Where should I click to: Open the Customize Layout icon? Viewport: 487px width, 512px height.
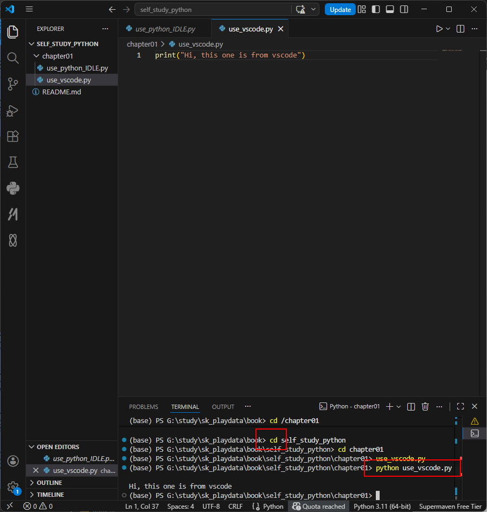coord(362,9)
